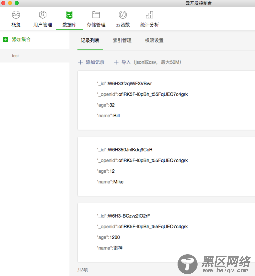Viewport: 255px width, 276px height.
Task: Open the 云函数 cloud functions icon
Action: point(123,15)
